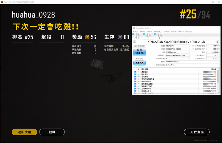The height and width of the screenshot is (143, 222).
Task: Click the features field S.M.A.R.T.
Action: 192,65
